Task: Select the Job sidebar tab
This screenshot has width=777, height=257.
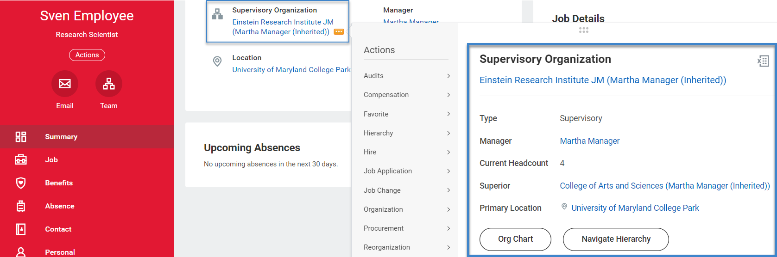Action: [87, 160]
